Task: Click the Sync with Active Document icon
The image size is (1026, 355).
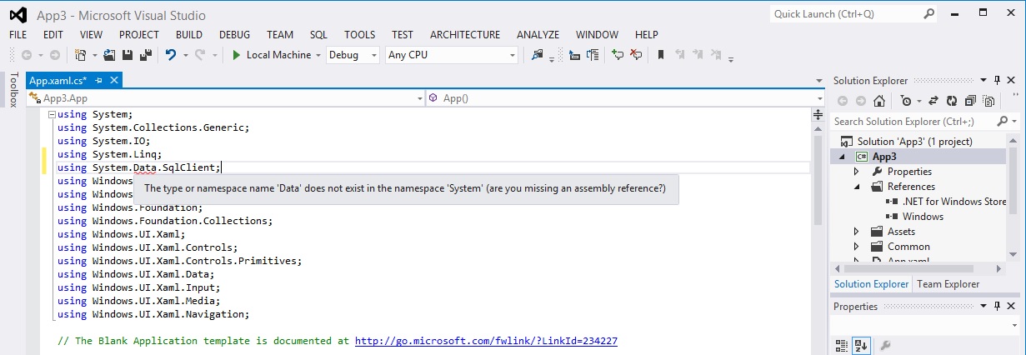Action: pyautogui.click(x=932, y=101)
